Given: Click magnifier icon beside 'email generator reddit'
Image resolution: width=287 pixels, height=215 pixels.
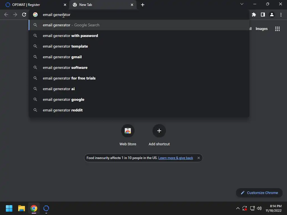Looking at the screenshot, I should click(x=35, y=110).
